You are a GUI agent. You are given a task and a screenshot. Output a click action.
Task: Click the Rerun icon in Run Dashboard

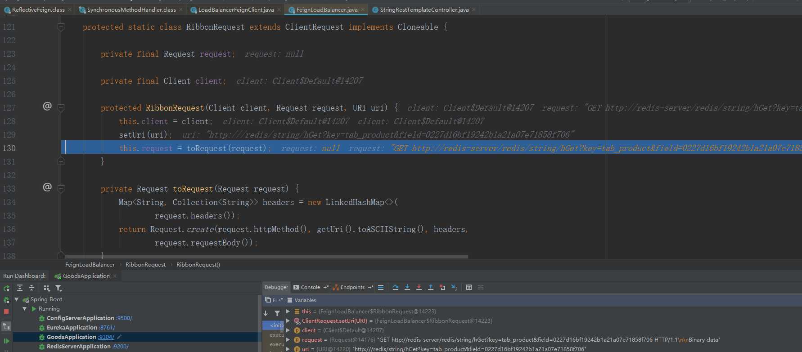pyautogui.click(x=6, y=288)
